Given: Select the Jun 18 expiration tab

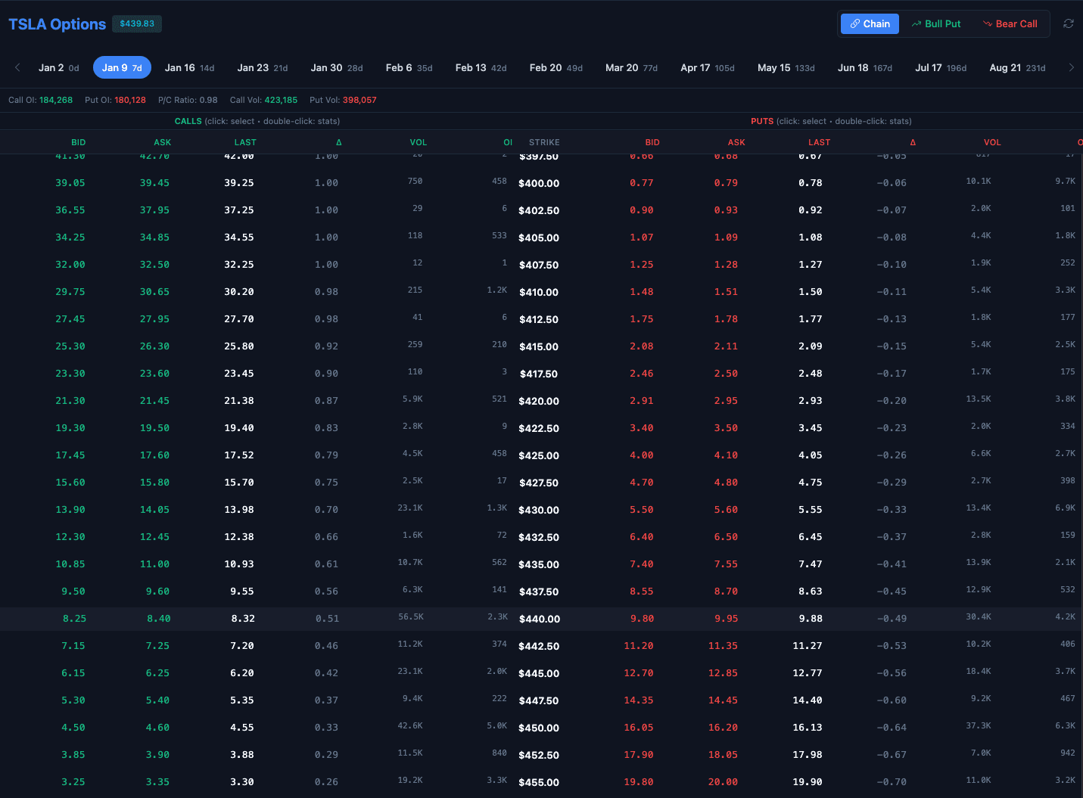Looking at the screenshot, I should pos(865,67).
